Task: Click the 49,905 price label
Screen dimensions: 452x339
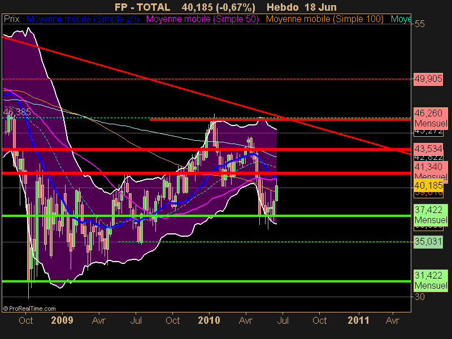Action: point(428,79)
